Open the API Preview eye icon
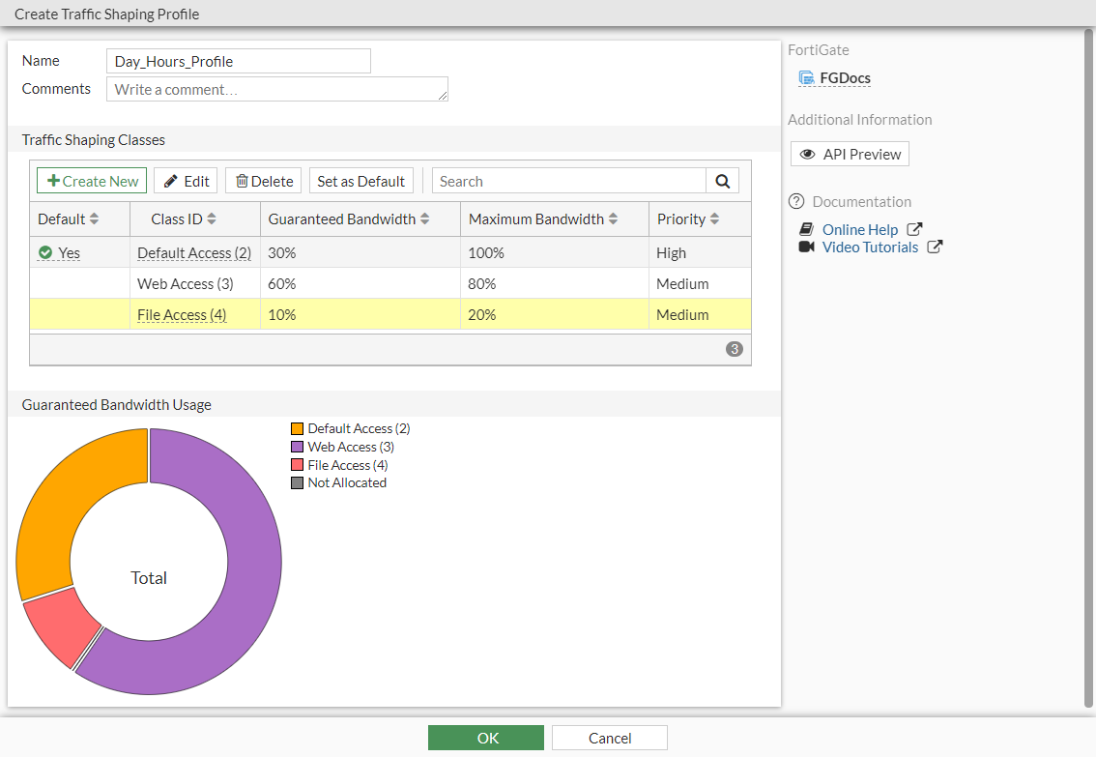1096x757 pixels. point(808,154)
